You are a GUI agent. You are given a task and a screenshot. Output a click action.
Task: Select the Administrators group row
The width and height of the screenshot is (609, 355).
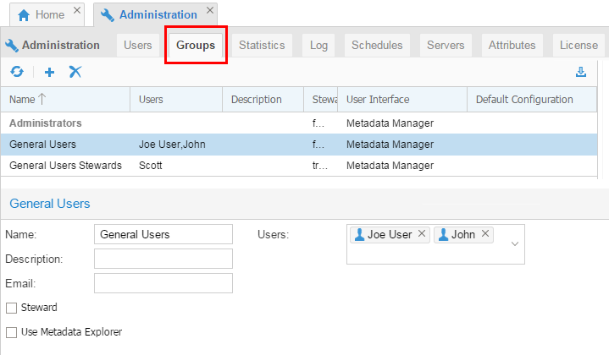click(x=46, y=123)
